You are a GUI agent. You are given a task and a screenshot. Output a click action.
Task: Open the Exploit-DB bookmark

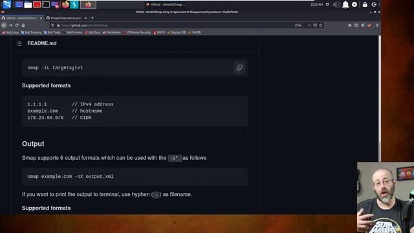click(177, 32)
